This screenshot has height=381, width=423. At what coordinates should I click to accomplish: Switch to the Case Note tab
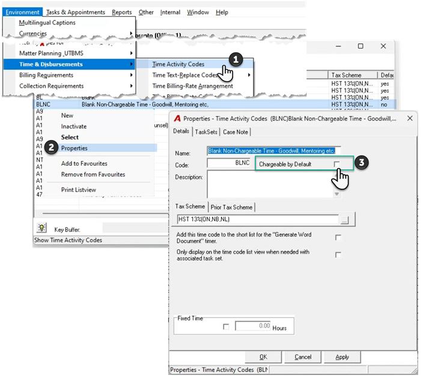coord(236,132)
